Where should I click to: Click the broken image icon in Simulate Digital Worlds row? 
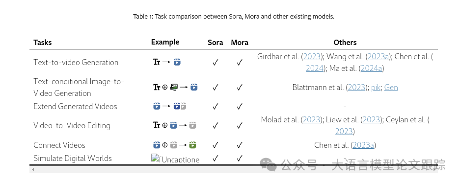click(155, 158)
